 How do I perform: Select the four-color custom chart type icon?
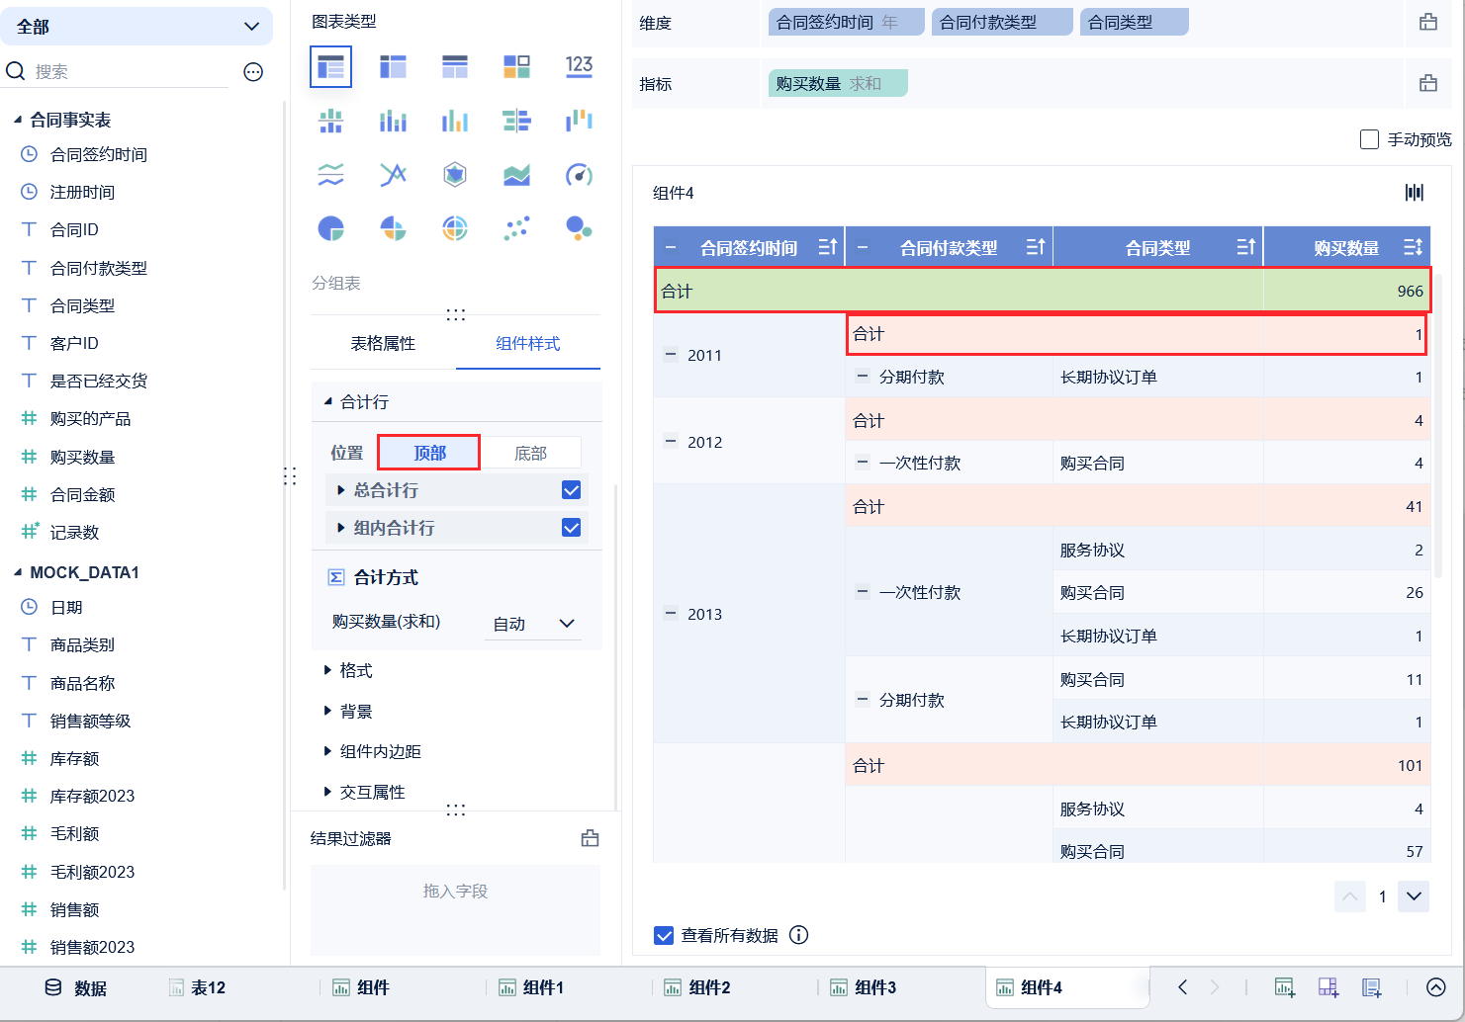(516, 67)
